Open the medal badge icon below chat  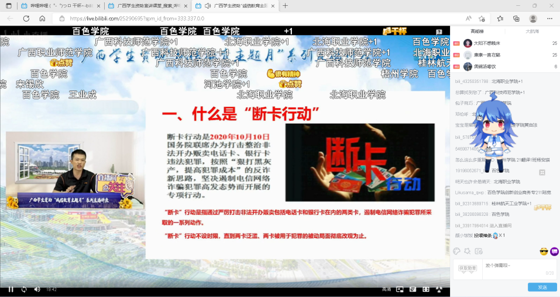pos(468,251)
